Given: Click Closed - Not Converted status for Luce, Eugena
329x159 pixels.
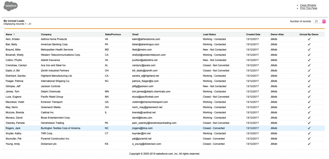Looking at the screenshot, I should [216, 97].
